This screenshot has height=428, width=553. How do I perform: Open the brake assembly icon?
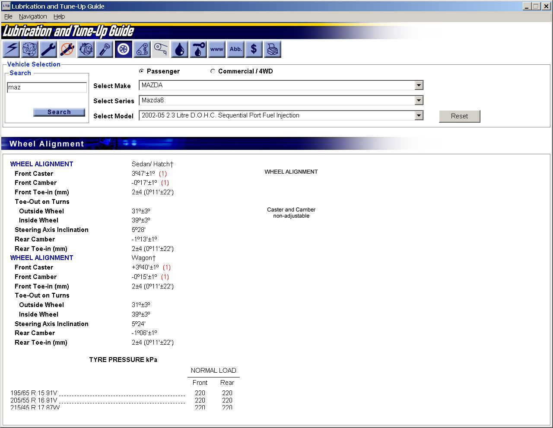click(x=86, y=49)
